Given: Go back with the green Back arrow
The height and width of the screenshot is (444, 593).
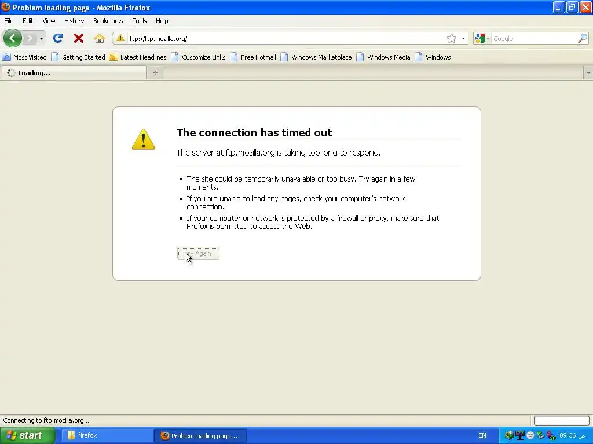Looking at the screenshot, I should point(13,38).
